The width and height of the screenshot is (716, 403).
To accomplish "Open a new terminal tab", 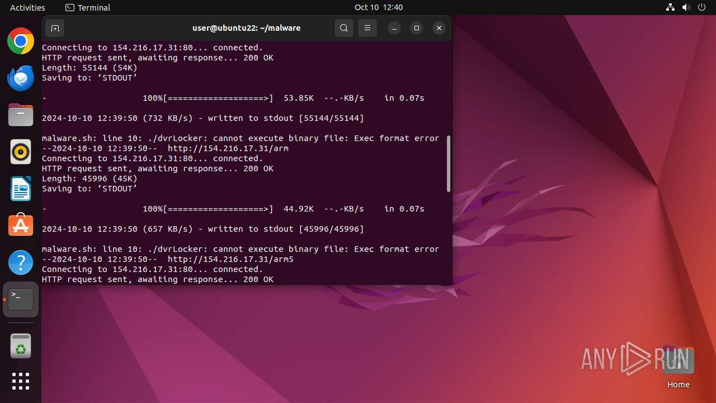I will coord(54,28).
